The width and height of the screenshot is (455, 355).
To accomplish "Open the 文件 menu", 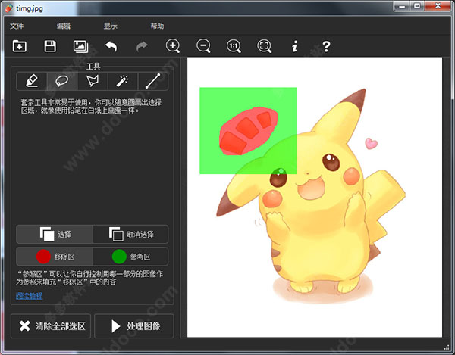I will tap(17, 26).
